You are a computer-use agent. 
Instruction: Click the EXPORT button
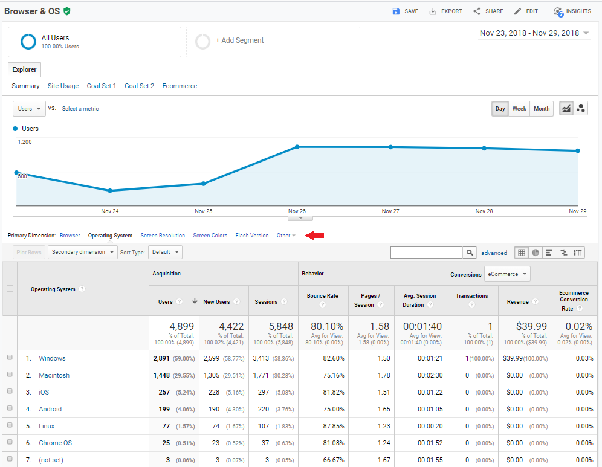tap(445, 11)
